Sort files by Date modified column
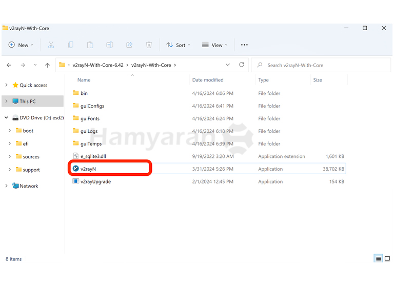 [x=208, y=80]
